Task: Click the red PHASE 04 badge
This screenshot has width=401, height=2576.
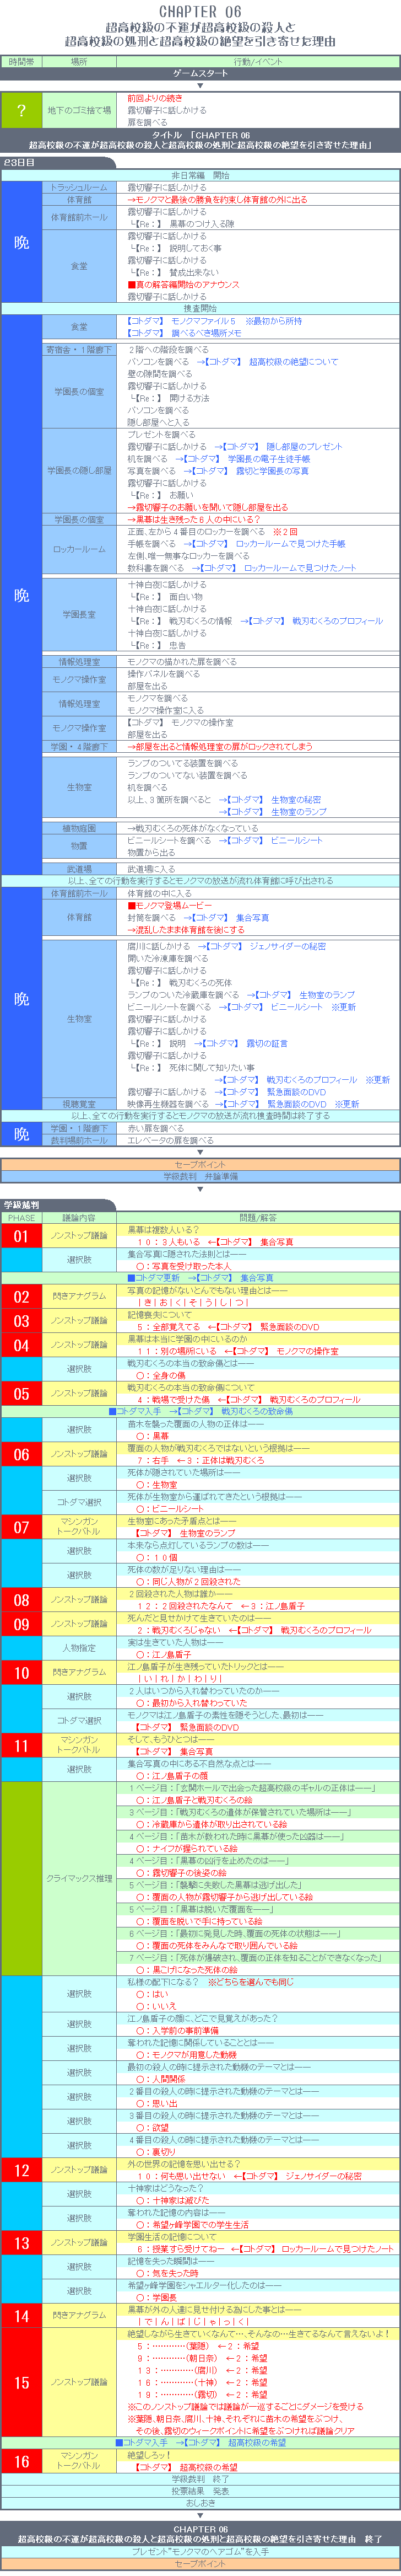Action: [21, 1345]
